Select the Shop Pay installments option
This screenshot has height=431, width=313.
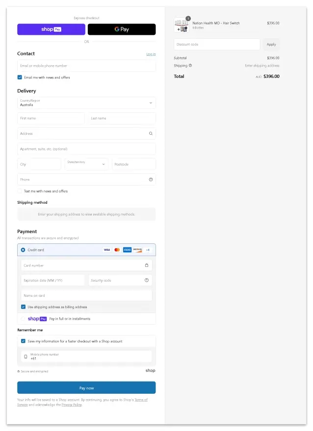coord(86,319)
